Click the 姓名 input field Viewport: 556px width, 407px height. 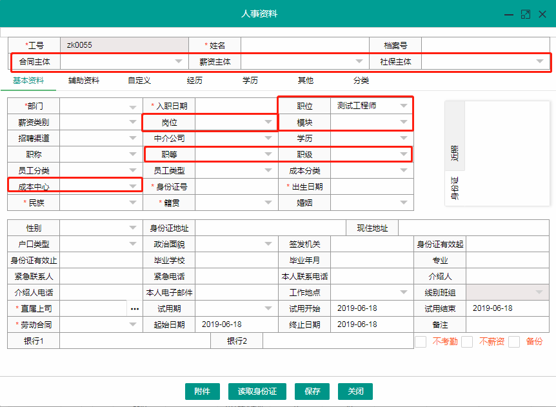[304, 45]
